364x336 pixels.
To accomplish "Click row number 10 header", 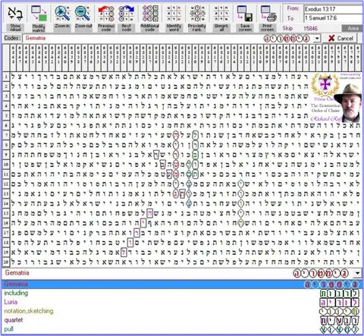I will click(x=6, y=165).
